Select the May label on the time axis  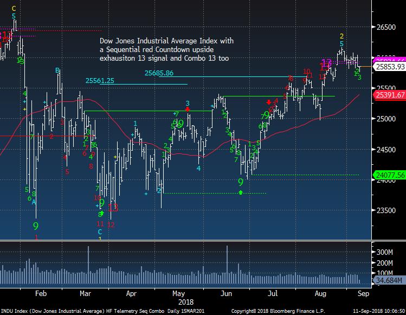178,294
